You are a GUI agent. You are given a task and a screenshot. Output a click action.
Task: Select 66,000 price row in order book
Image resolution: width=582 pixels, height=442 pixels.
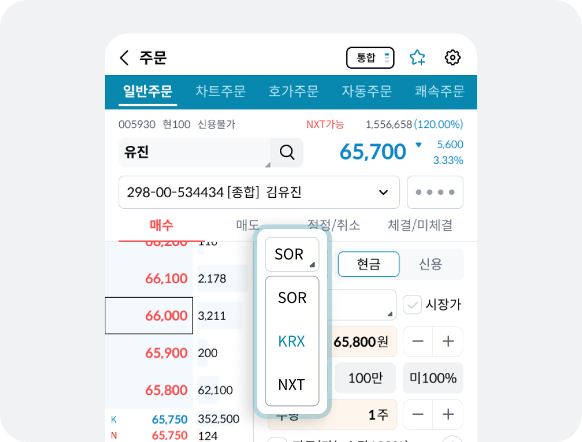coord(149,316)
